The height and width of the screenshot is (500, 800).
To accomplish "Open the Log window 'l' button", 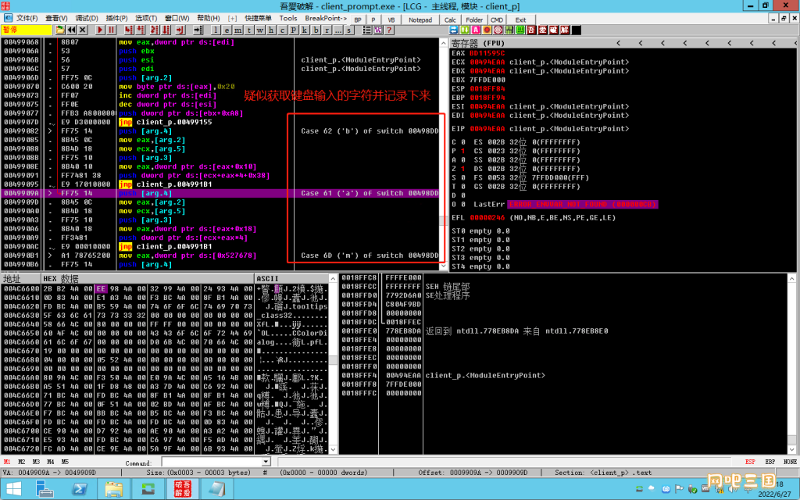I will [216, 30].
